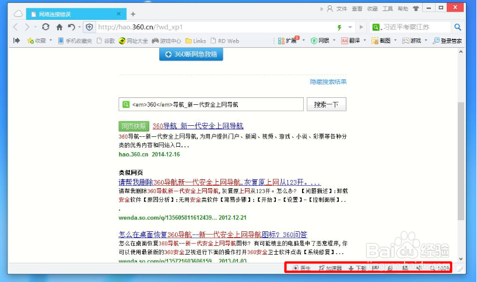Click the 网银 online banking button
Viewport: 477px width, 282px height.
point(320,40)
